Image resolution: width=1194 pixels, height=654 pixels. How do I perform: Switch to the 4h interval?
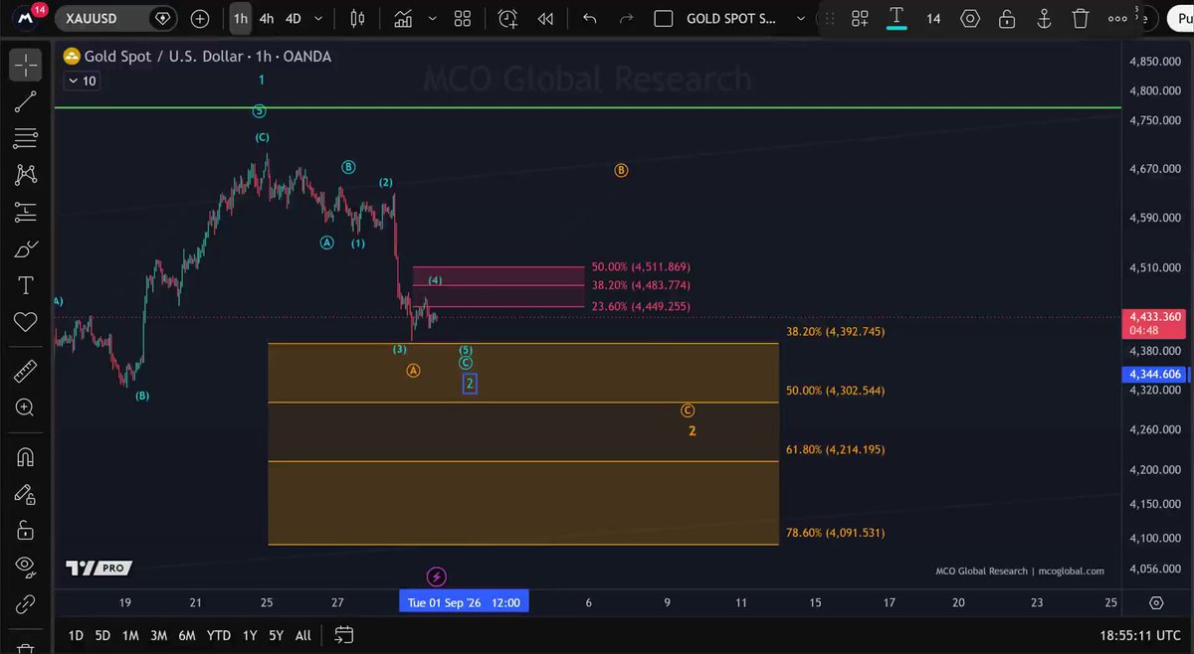coord(267,18)
